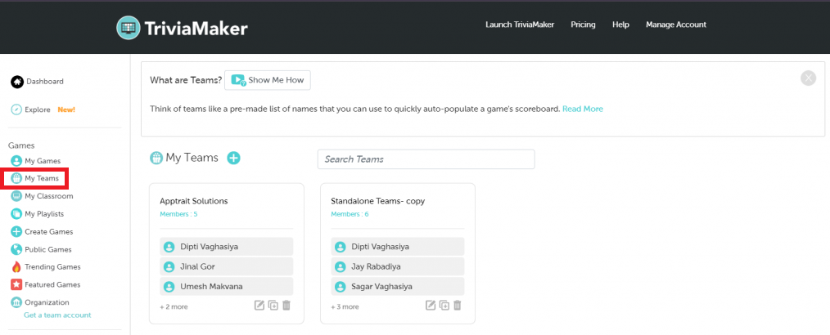Expand '+ 3 more' members in Standalone Teams
This screenshot has height=335, width=830.
[345, 307]
